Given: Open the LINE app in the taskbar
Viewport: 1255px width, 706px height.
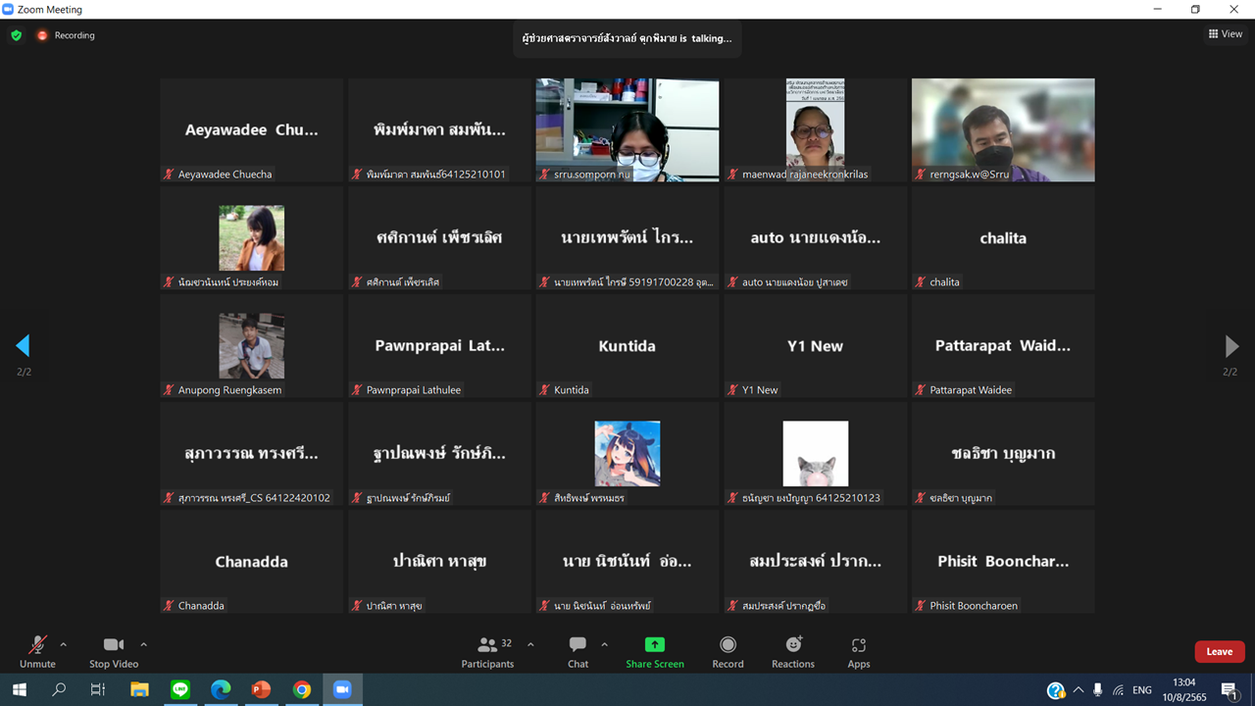Looking at the screenshot, I should click(180, 690).
